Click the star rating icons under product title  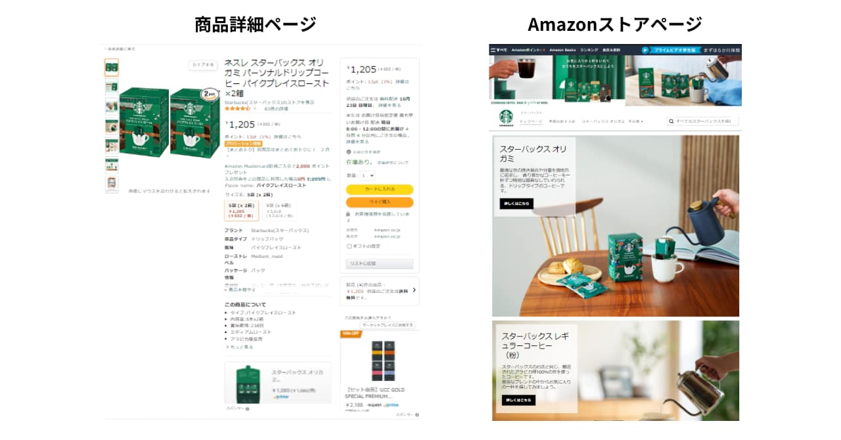coord(238,108)
